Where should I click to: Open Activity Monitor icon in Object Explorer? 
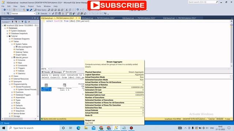(29, 22)
